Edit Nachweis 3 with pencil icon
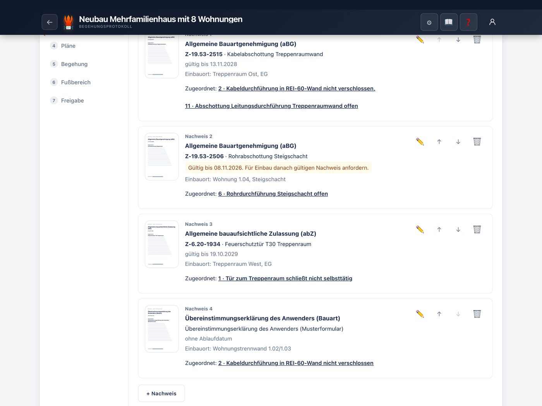542x406 pixels. (x=420, y=230)
